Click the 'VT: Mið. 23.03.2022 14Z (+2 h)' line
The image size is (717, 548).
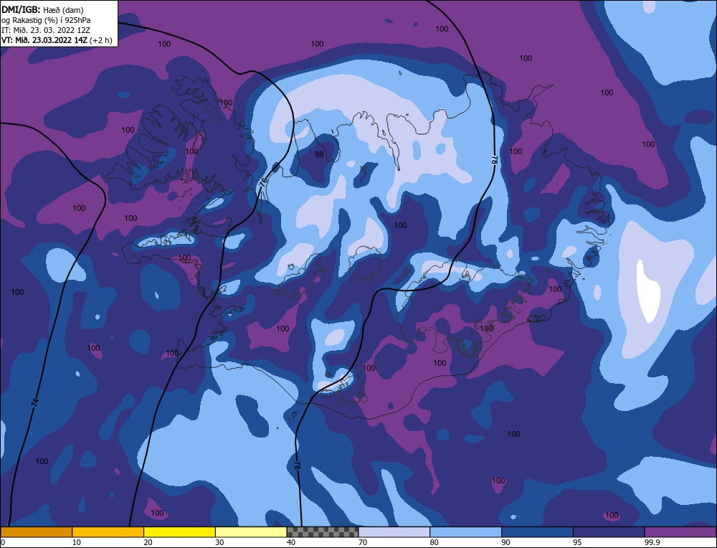click(x=57, y=39)
